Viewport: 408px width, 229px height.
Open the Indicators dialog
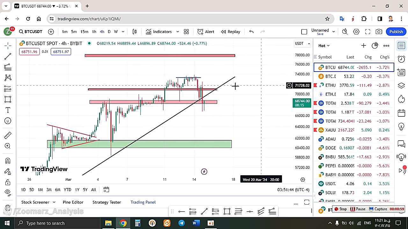coord(159,31)
